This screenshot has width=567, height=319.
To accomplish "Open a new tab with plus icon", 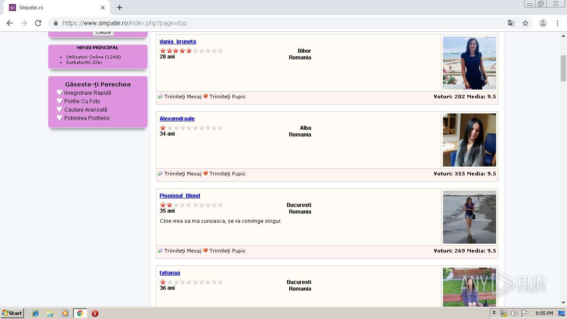I will pyautogui.click(x=120, y=8).
